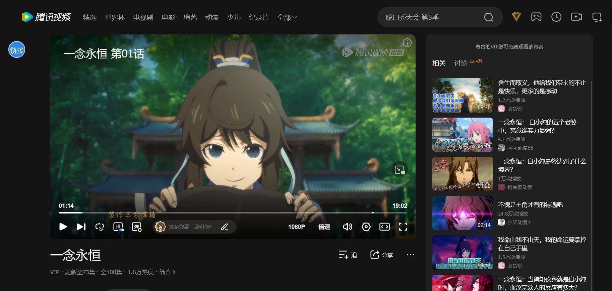
Task: Toggle danmaku bullet comments on/off
Action: (118, 227)
